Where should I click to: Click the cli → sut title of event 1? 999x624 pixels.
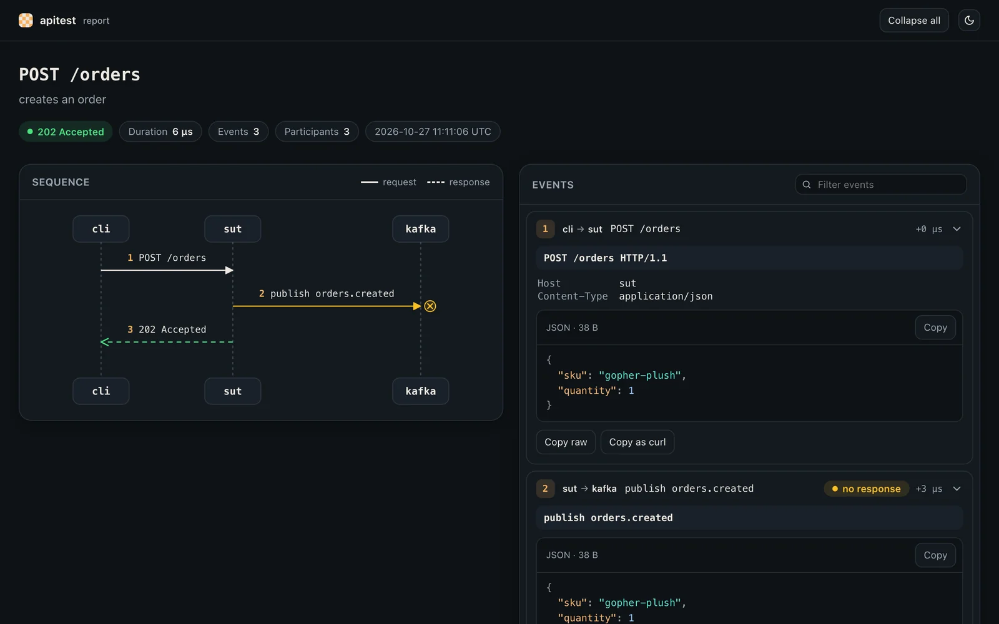582,229
